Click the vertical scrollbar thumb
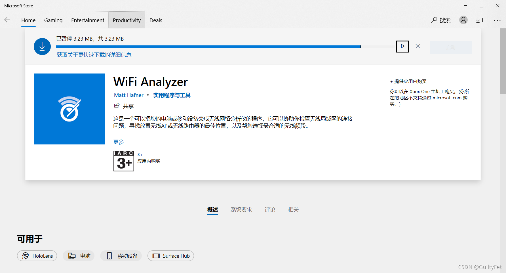The width and height of the screenshot is (506, 273). point(503,61)
